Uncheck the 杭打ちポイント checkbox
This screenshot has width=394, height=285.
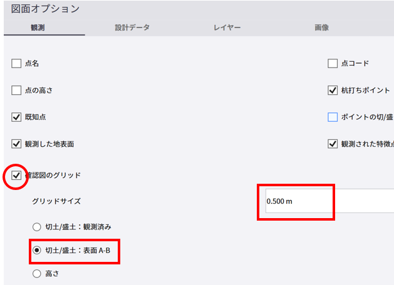point(333,91)
